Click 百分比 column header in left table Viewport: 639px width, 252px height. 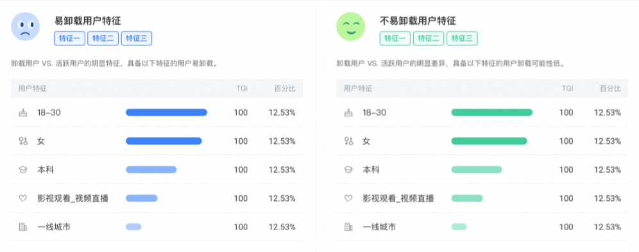[285, 89]
